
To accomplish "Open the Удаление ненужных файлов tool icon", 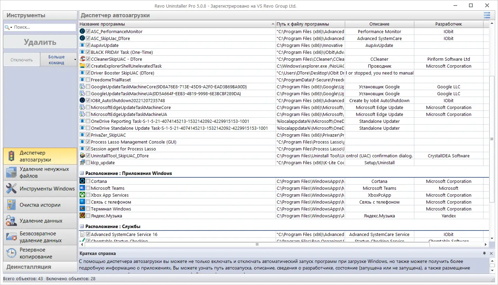I will pyautogui.click(x=11, y=173).
